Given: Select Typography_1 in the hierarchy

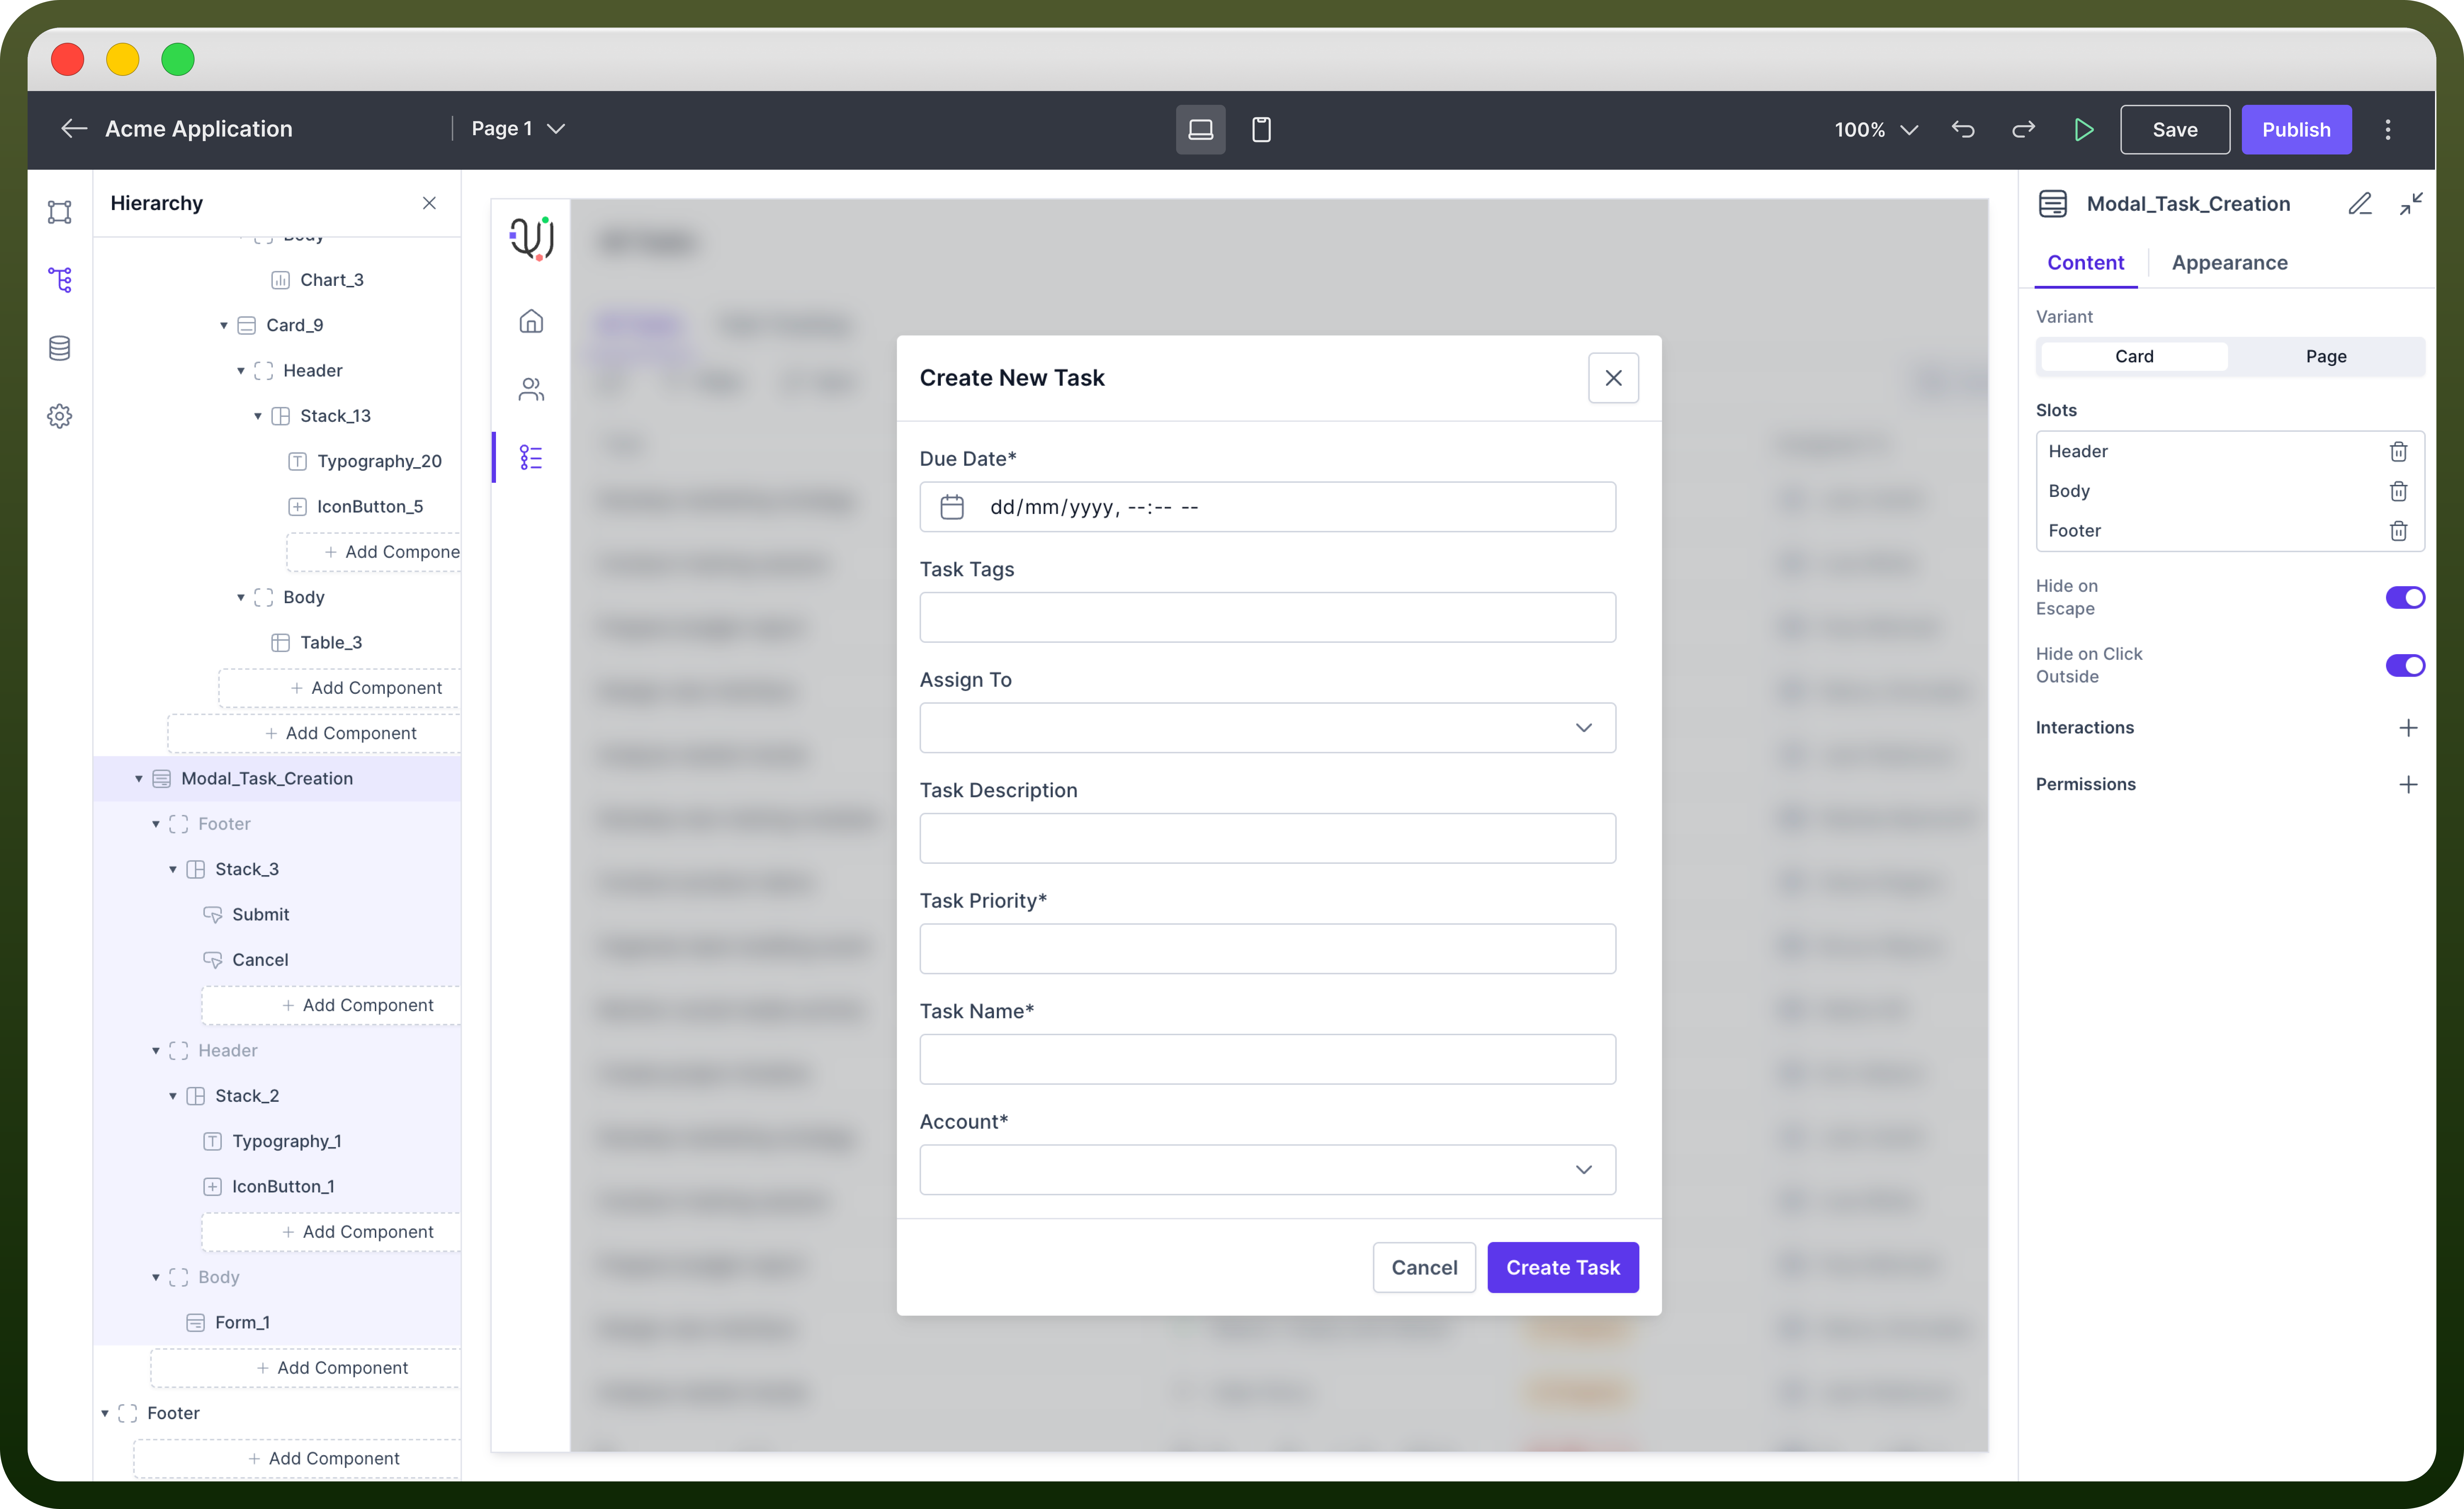Looking at the screenshot, I should pos(287,1142).
